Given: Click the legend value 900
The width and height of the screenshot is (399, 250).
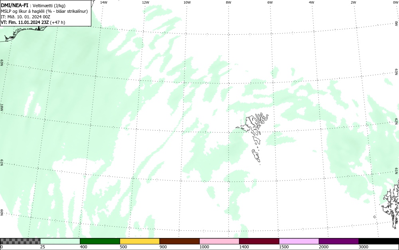Looking at the screenshot, I should click(163, 247).
